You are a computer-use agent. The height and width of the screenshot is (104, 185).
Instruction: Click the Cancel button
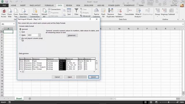pos(57,77)
